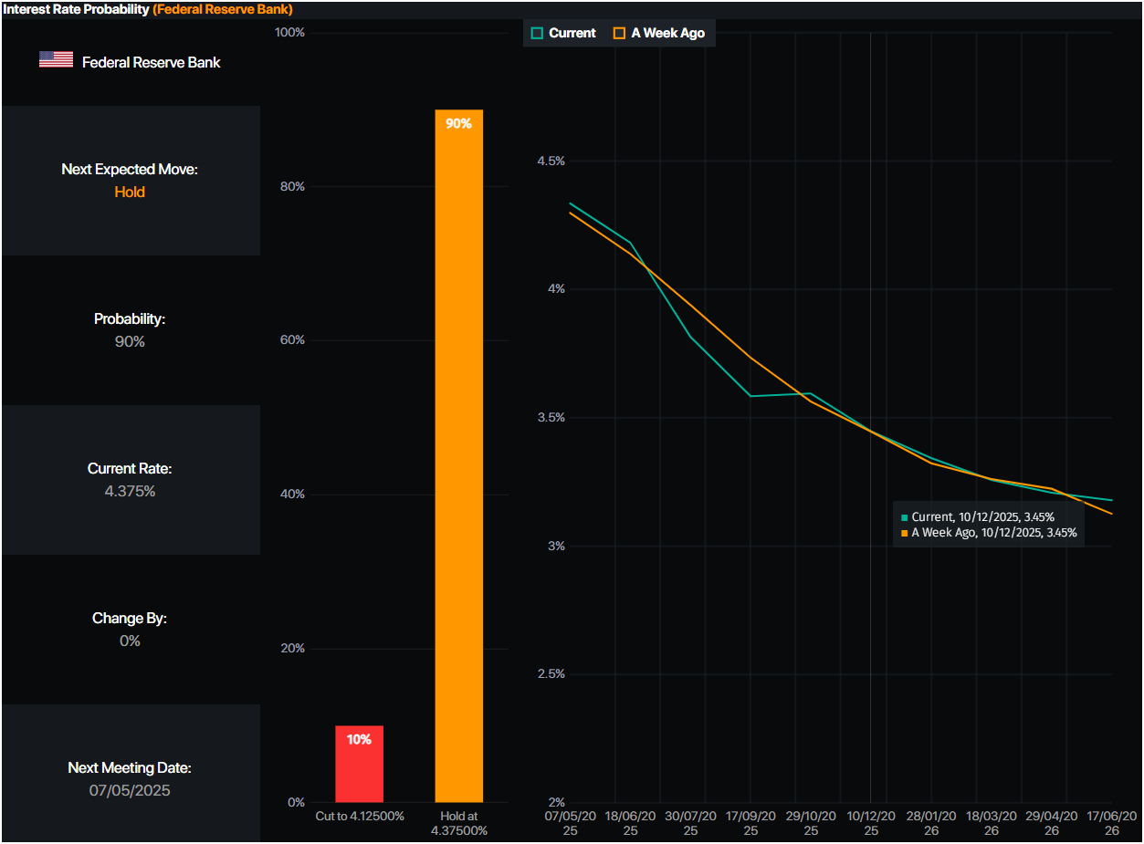This screenshot has width=1144, height=844.
Task: Click the Change By panel label
Action: tap(130, 618)
